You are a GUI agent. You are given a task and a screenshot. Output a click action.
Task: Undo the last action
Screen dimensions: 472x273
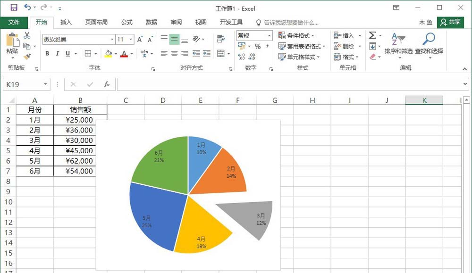coord(27,7)
